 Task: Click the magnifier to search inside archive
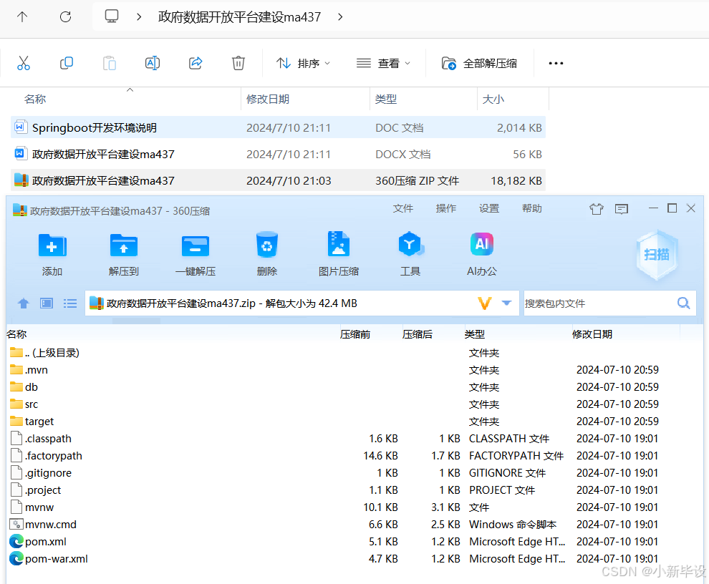[683, 303]
